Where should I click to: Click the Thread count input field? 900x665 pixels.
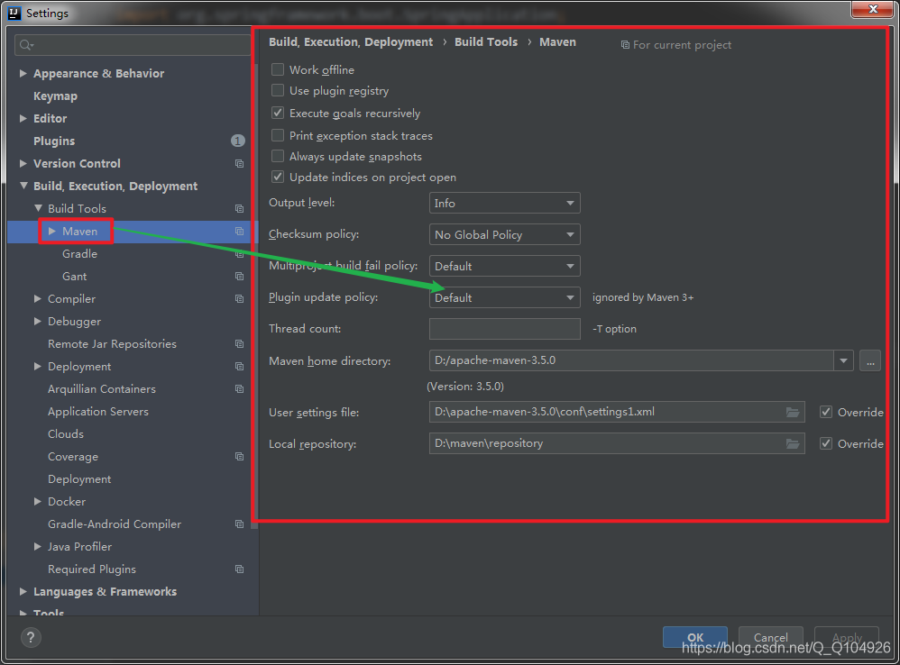(504, 329)
